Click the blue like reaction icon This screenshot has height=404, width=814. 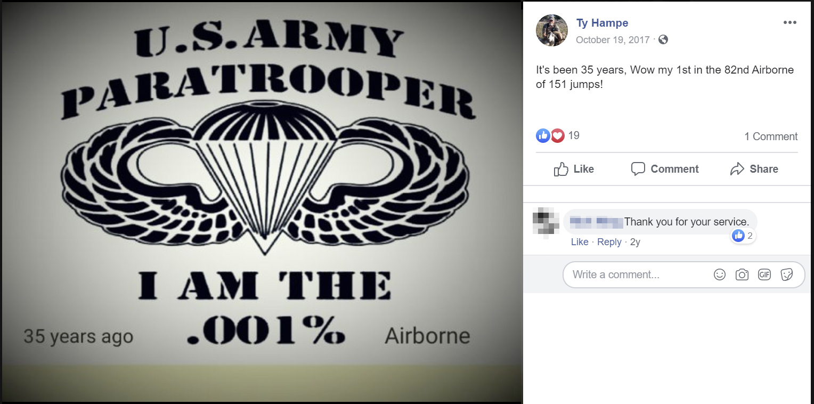pos(543,135)
